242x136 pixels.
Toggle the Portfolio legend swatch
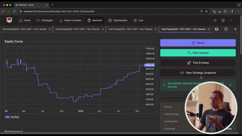[x=7, y=117]
